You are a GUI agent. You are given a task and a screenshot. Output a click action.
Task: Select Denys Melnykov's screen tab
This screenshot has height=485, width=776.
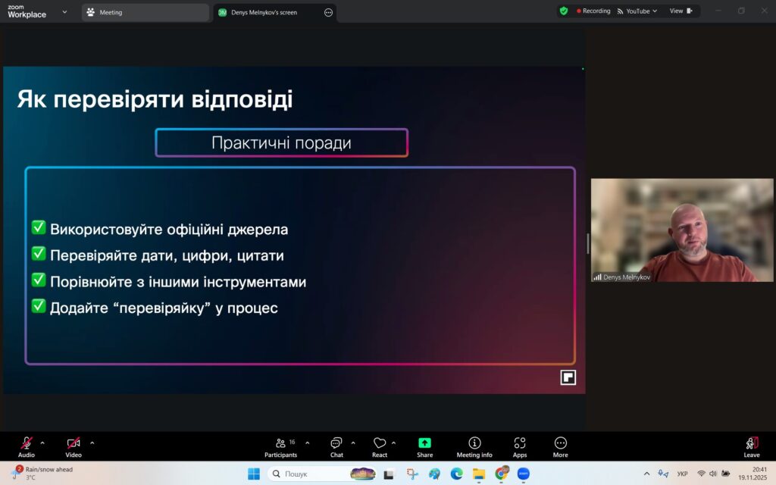pos(269,12)
